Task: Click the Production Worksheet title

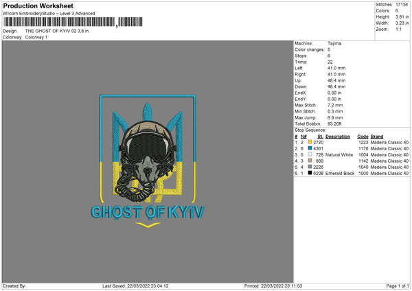Action: point(38,5)
